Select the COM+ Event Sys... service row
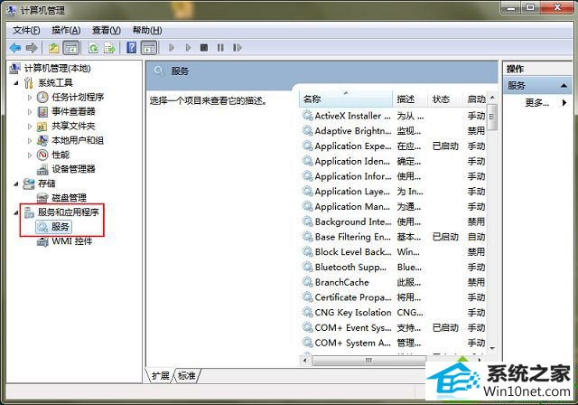578x405 pixels. point(394,328)
